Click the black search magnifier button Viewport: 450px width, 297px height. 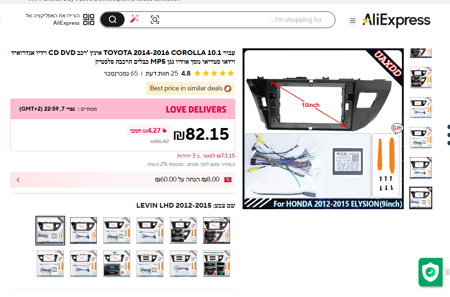(x=112, y=20)
